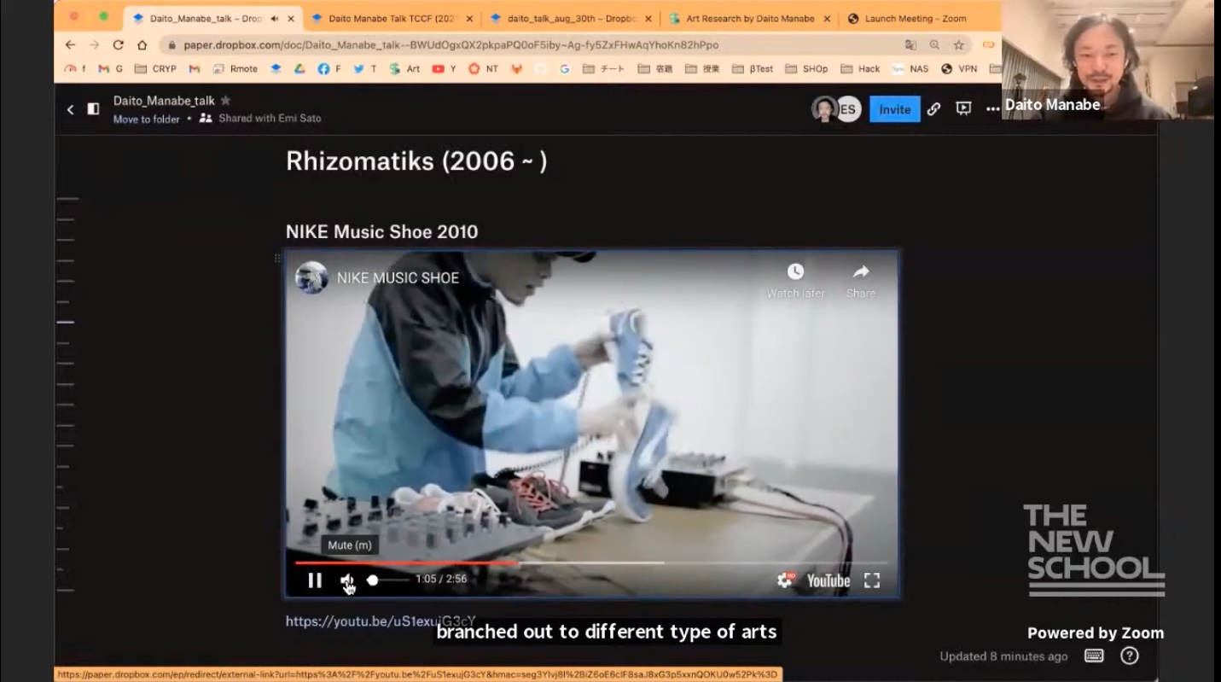1221x682 pixels.
Task: Open the Google Drive bookmark icon
Action: (x=299, y=69)
